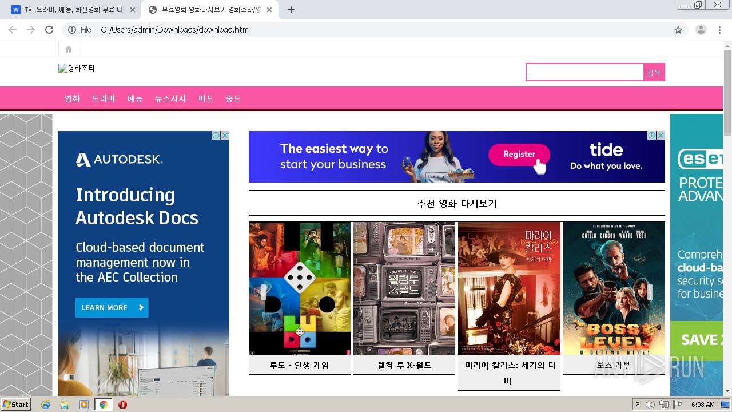Close the tide banner ad X icon
The width and height of the screenshot is (732, 412).
click(x=661, y=136)
